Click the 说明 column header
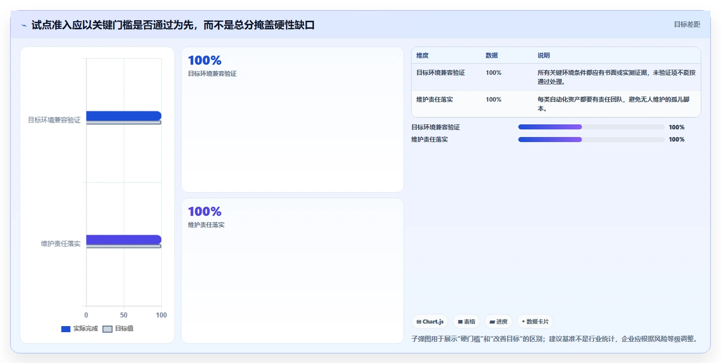The height and width of the screenshot is (363, 721). (544, 56)
